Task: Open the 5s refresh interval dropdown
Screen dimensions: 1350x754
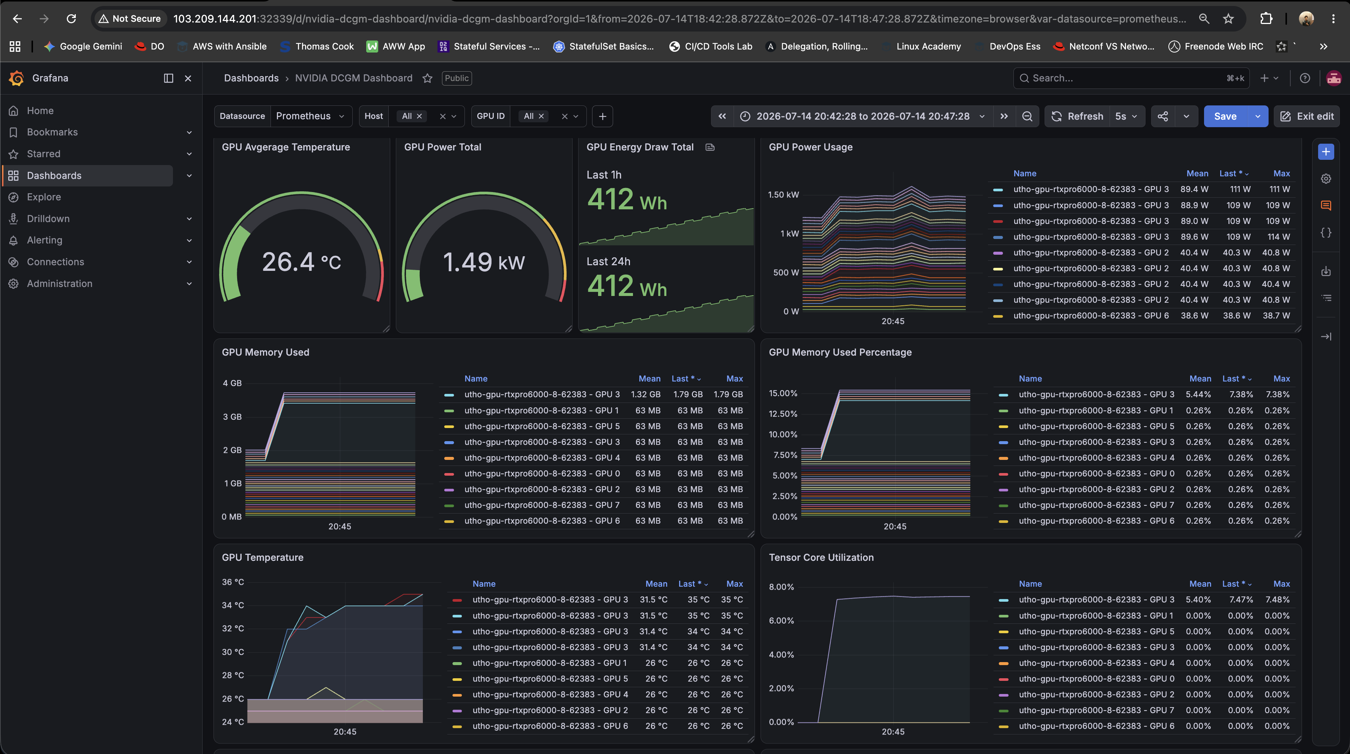Action: click(1126, 116)
